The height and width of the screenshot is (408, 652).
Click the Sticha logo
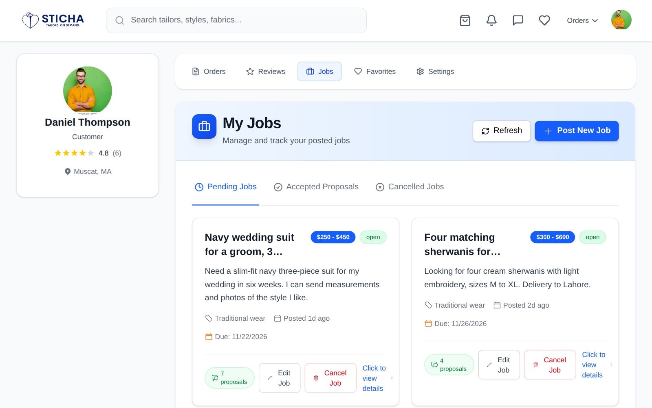click(x=53, y=20)
